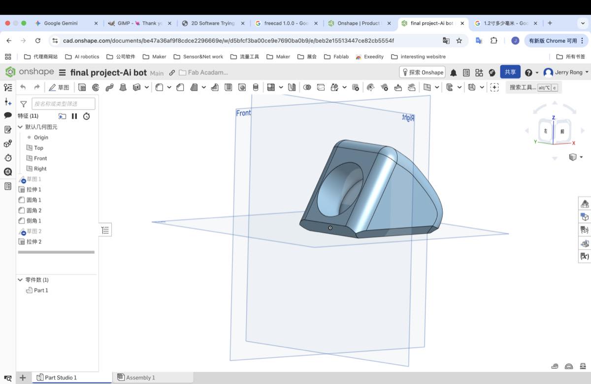Open dropdown next to Linear pattern tool

[281, 88]
